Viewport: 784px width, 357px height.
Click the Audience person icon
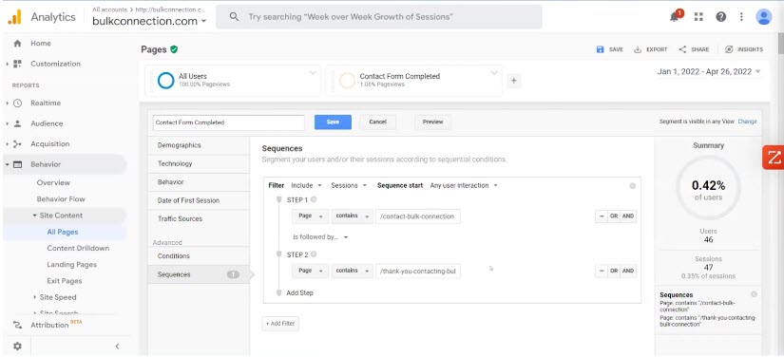point(17,123)
